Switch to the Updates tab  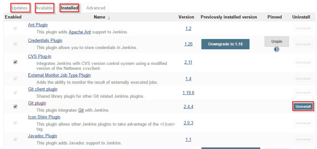click(20, 8)
